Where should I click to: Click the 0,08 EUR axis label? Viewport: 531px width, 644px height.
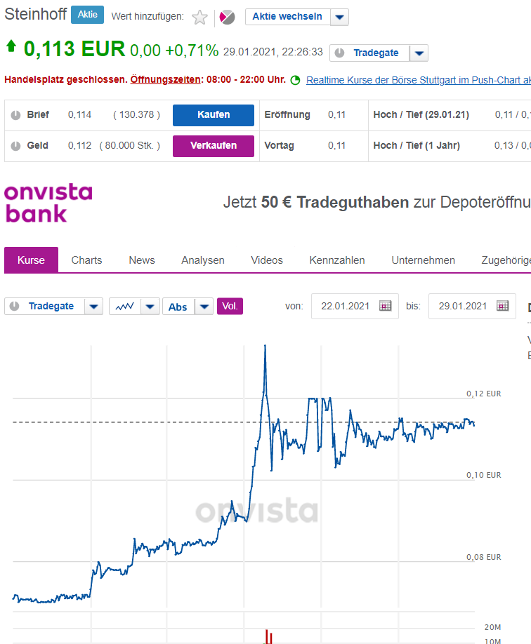pyautogui.click(x=484, y=557)
